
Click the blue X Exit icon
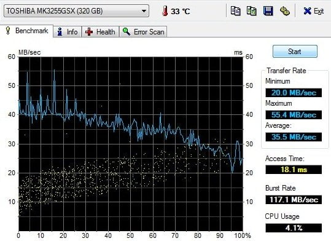tap(307, 11)
